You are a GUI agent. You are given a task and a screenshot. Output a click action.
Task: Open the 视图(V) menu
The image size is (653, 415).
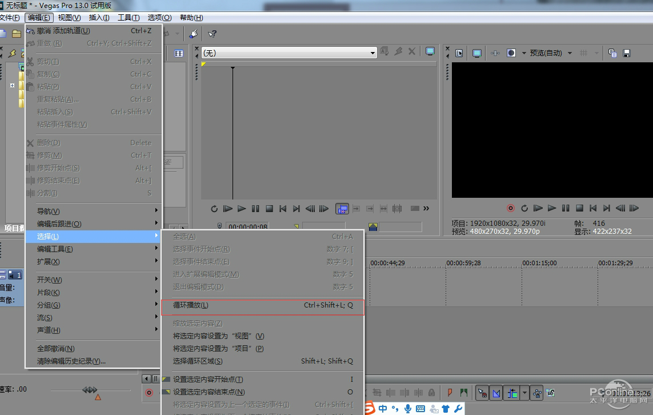tap(69, 18)
